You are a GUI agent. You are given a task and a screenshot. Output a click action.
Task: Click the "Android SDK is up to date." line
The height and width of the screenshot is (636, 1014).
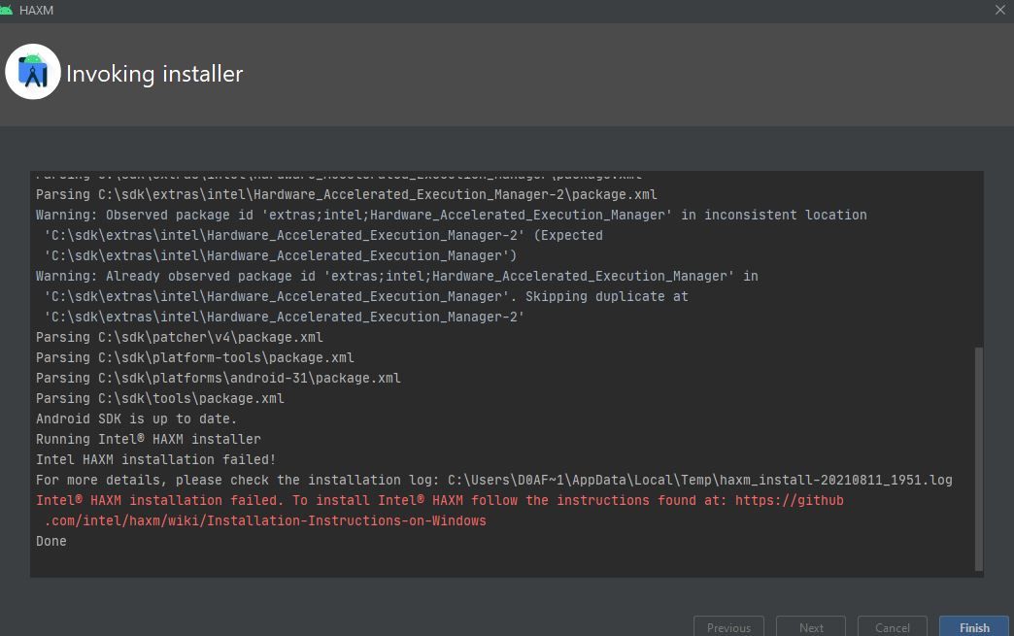pos(136,419)
